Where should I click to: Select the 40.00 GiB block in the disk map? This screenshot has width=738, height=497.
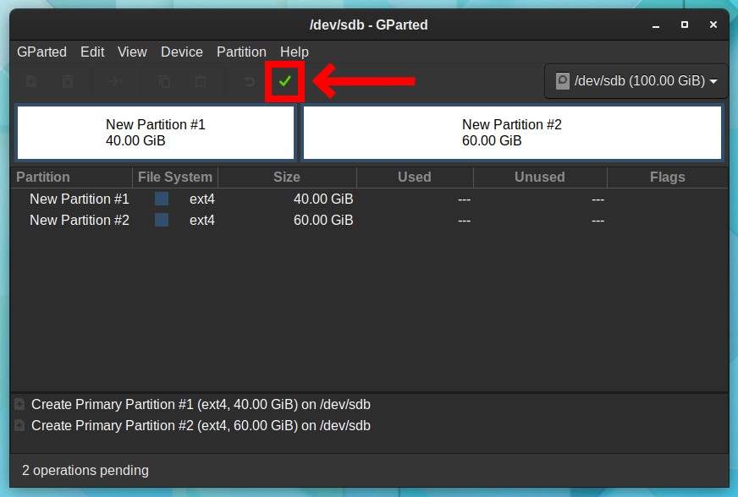[x=156, y=133]
